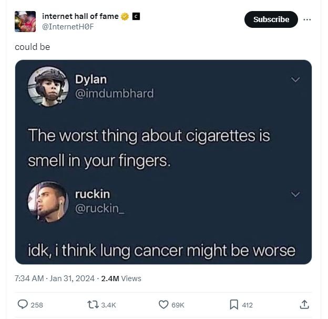This screenshot has width=328, height=319.
Task: Click the 69K likes count
Action: [178, 305]
